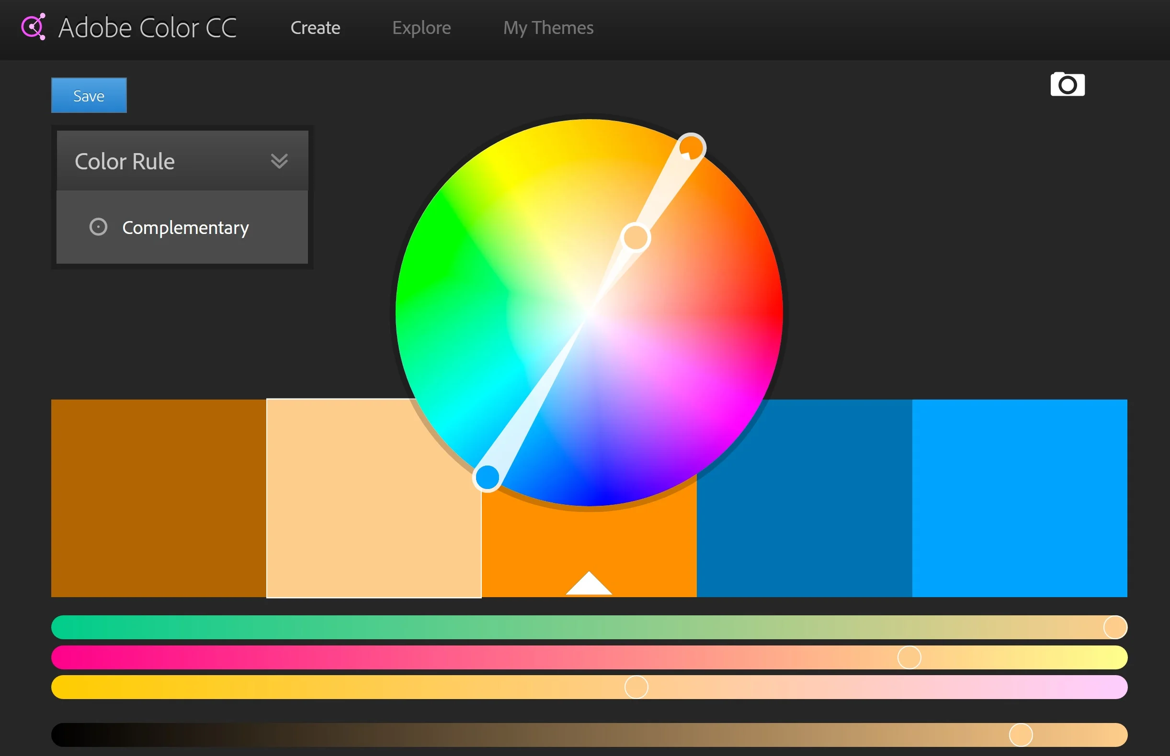
Task: Select the light peach wheel marker
Action: (636, 238)
